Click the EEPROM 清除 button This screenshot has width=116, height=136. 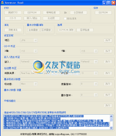(x=66, y=30)
